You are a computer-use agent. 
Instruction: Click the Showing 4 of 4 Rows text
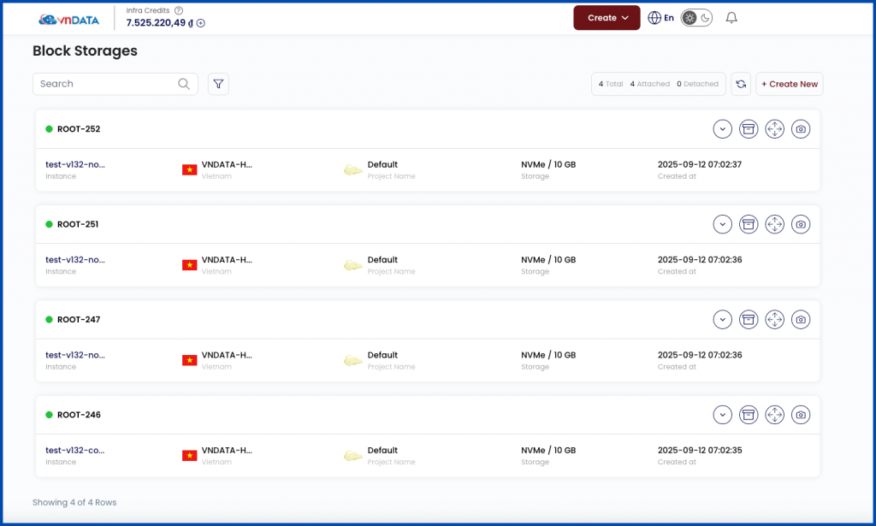click(74, 503)
